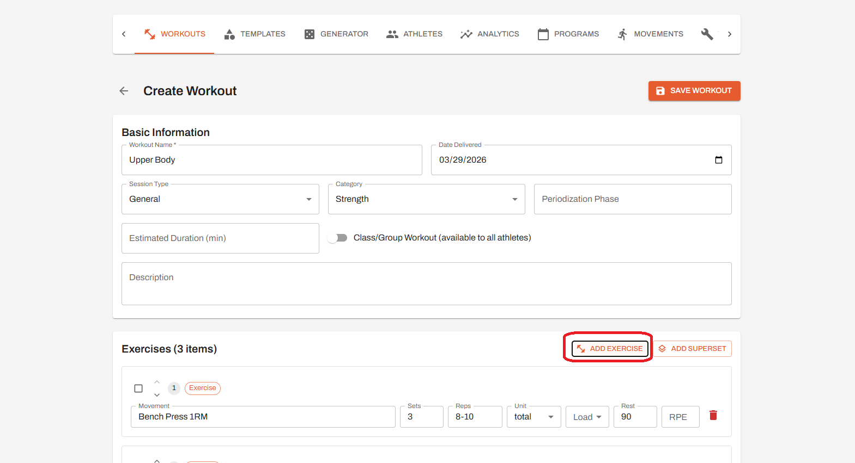Open the Unit dropdown showing total

coord(533,417)
